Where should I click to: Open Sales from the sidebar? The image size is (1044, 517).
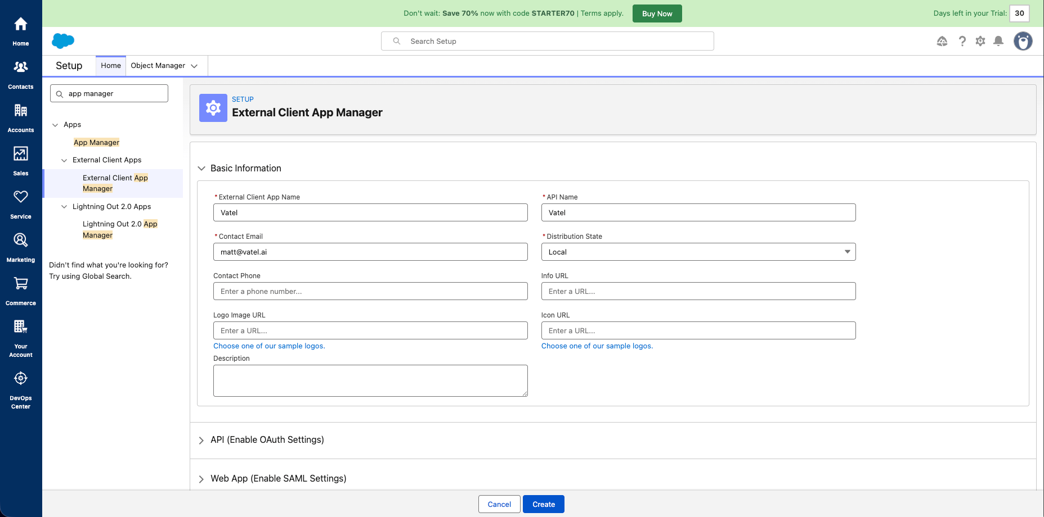(21, 161)
